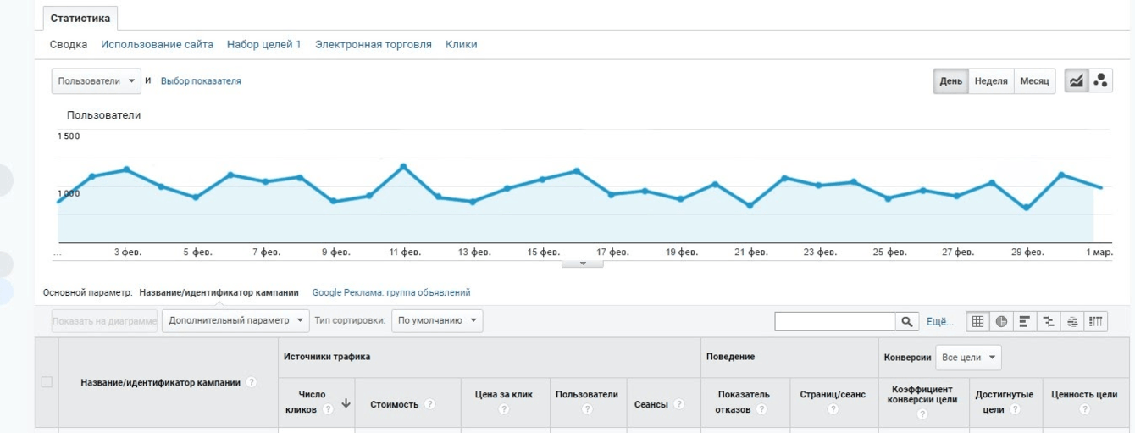Toggle the chart to Неделя granularity
The height and width of the screenshot is (433, 1135).
tap(991, 81)
